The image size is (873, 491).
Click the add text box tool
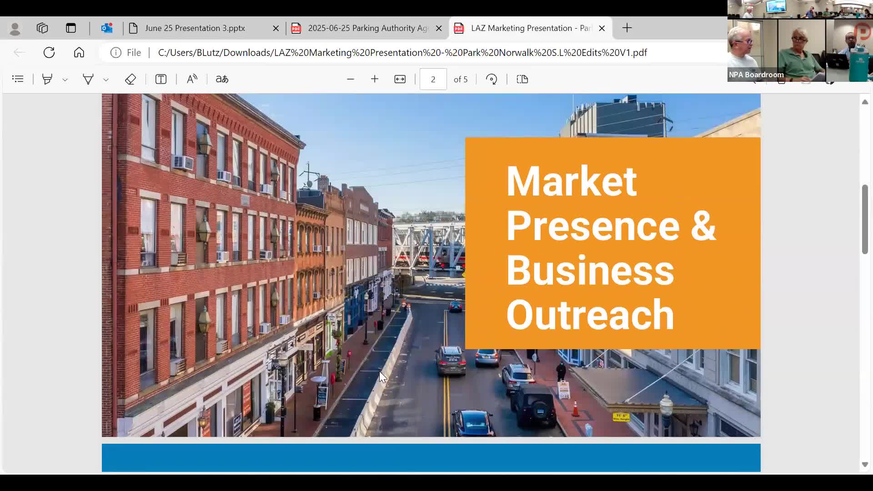[x=161, y=79]
